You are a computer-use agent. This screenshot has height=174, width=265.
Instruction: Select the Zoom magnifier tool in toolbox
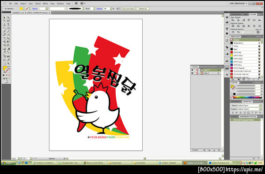tap(8, 63)
